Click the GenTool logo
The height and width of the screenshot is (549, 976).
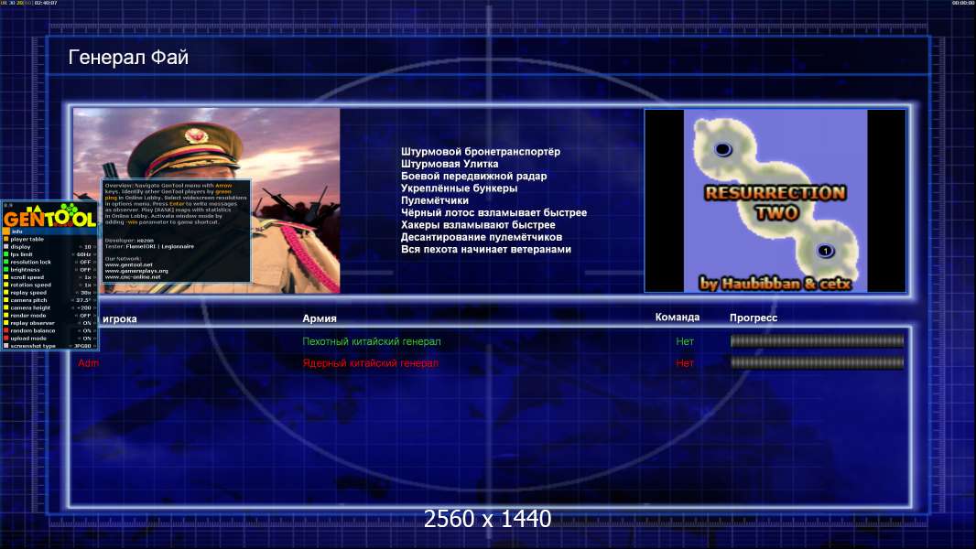click(49, 215)
